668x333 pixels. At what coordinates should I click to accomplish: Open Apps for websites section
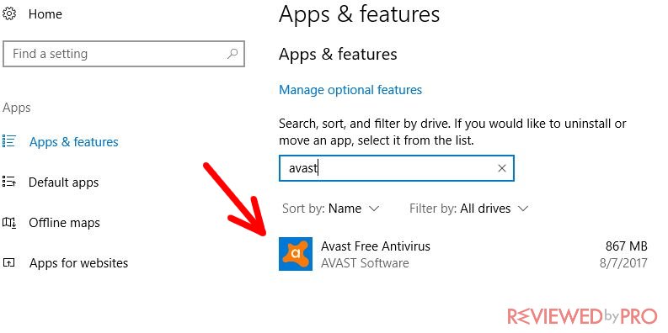click(79, 263)
